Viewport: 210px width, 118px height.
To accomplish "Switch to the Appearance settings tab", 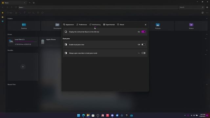I will click(x=69, y=25).
